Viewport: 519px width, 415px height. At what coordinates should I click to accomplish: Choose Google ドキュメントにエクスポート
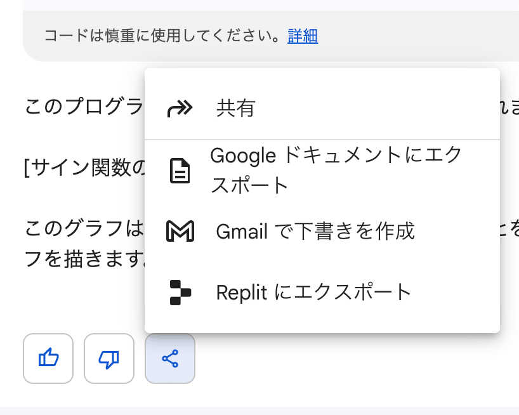click(322, 171)
